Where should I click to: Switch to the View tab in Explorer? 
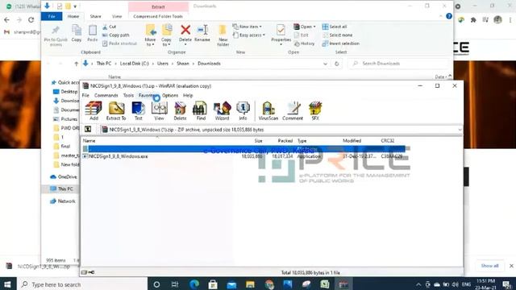pyautogui.click(x=116, y=16)
